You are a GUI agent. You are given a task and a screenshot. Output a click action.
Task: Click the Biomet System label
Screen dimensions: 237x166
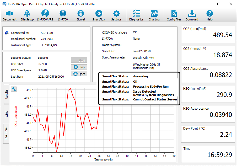click(x=112, y=45)
